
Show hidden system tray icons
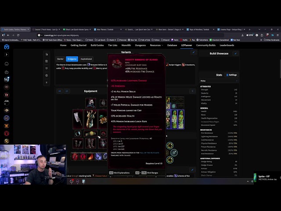click(x=248, y=182)
